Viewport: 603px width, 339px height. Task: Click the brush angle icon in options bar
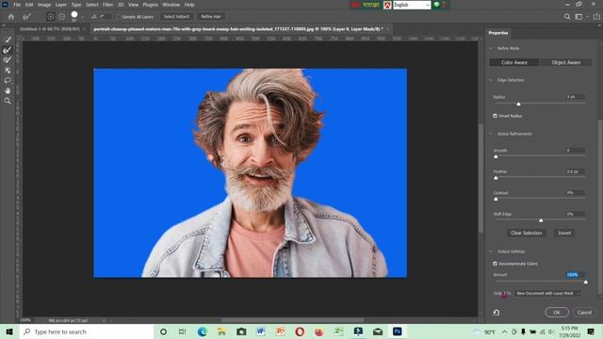(94, 17)
